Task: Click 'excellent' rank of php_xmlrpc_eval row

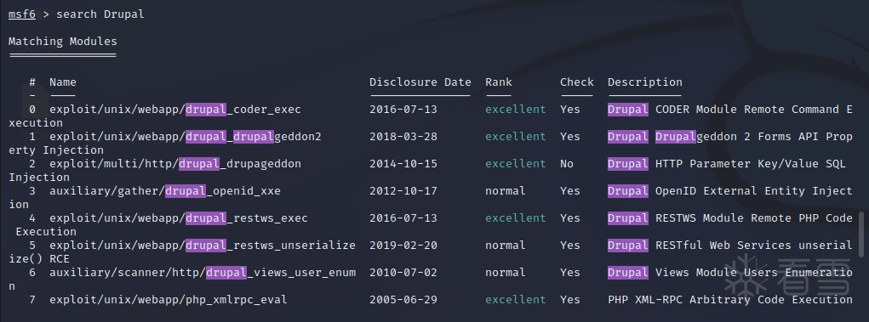Action: pyautogui.click(x=516, y=299)
